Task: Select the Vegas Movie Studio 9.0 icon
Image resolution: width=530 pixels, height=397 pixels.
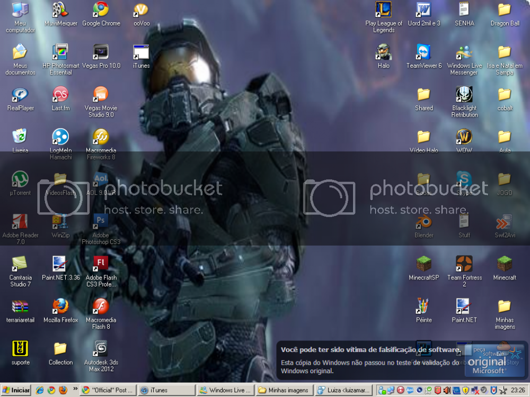Action: 101,102
